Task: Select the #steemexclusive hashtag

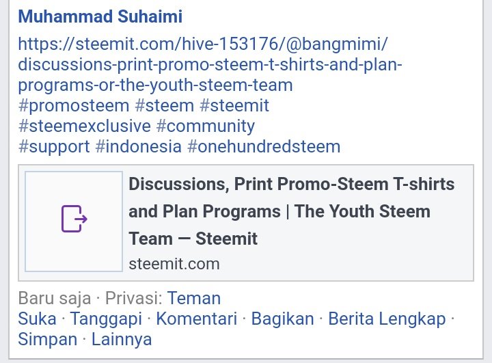Action: [x=84, y=126]
